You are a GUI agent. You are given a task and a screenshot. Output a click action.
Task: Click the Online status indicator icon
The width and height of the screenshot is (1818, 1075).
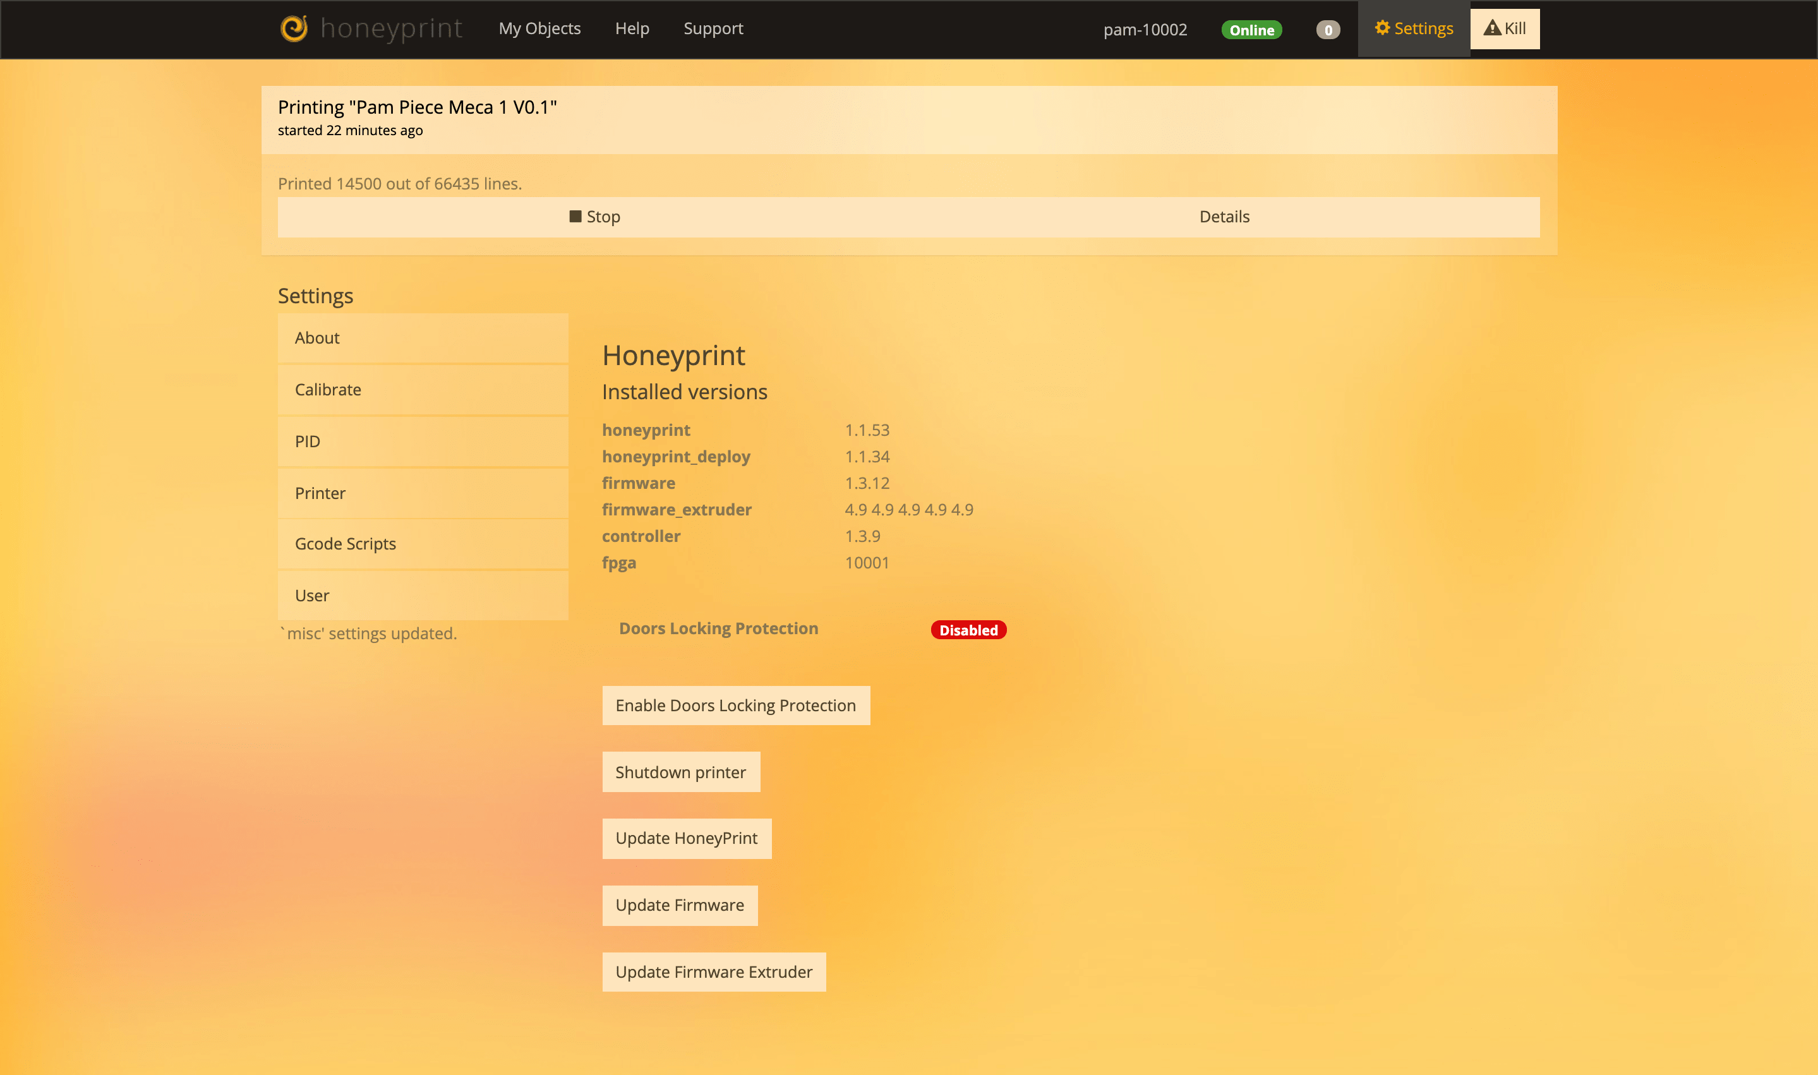click(1251, 28)
